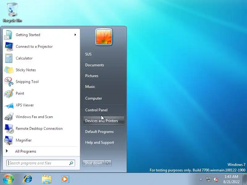247x185 pixels.
Task: Click the network tray icon
Action: [208, 179]
